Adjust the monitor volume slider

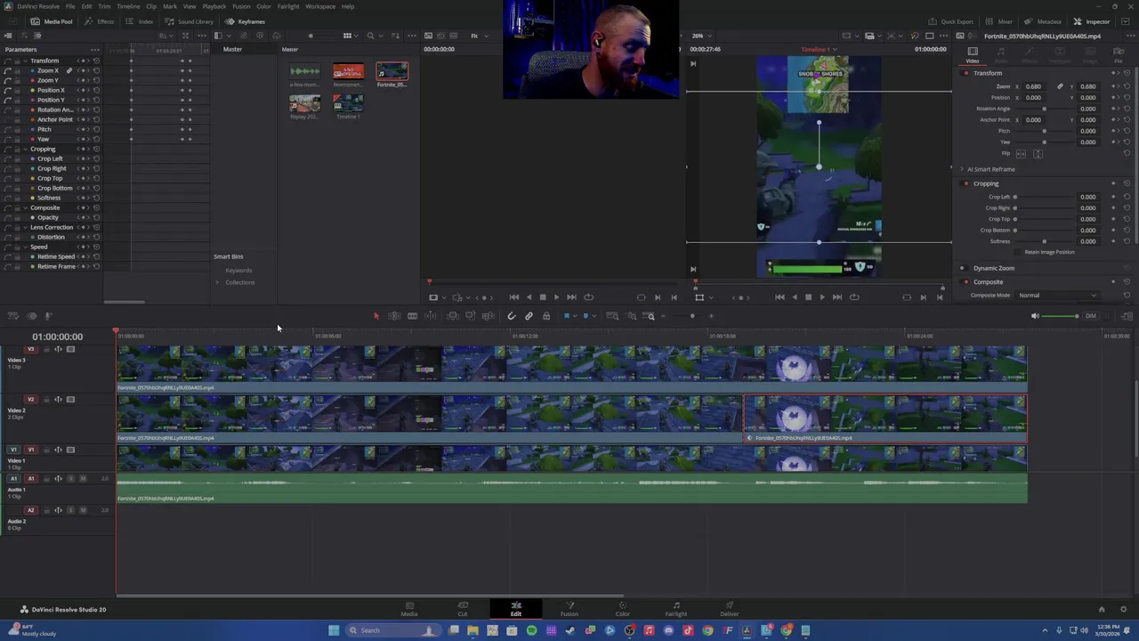pyautogui.click(x=1059, y=316)
